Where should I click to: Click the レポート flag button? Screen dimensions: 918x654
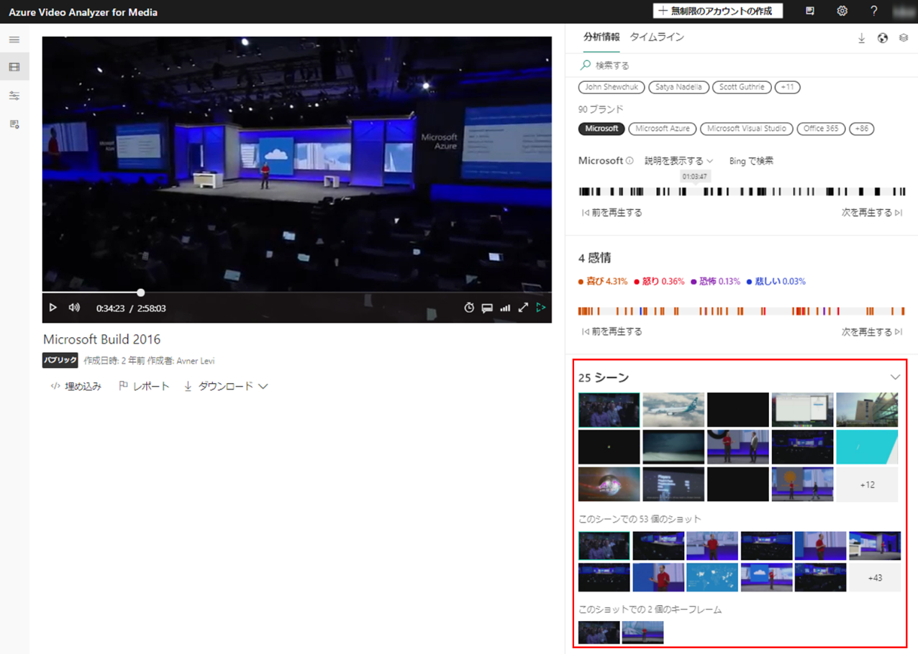click(144, 387)
